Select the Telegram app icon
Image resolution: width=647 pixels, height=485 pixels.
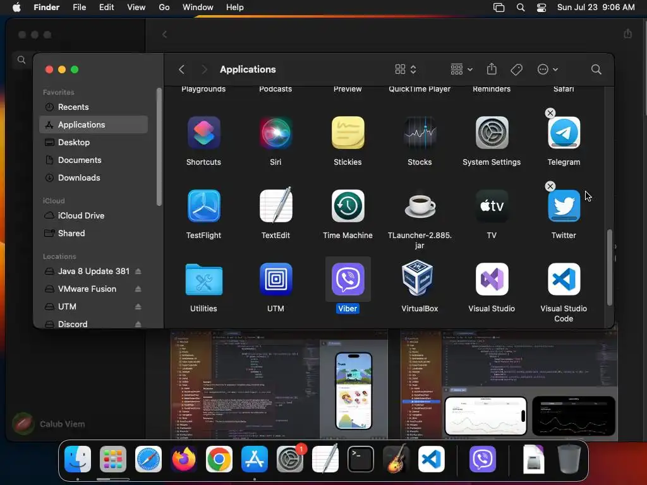564,133
